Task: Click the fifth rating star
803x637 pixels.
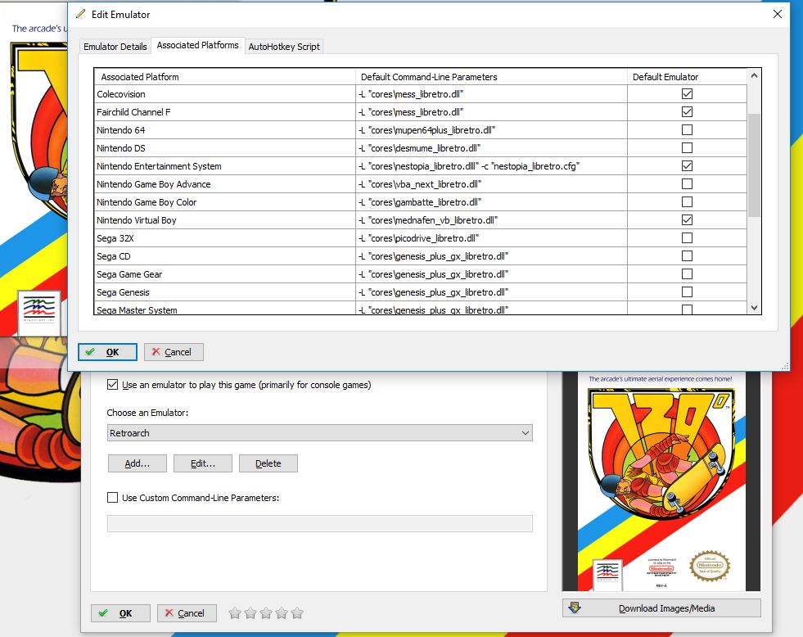Action: pos(297,613)
